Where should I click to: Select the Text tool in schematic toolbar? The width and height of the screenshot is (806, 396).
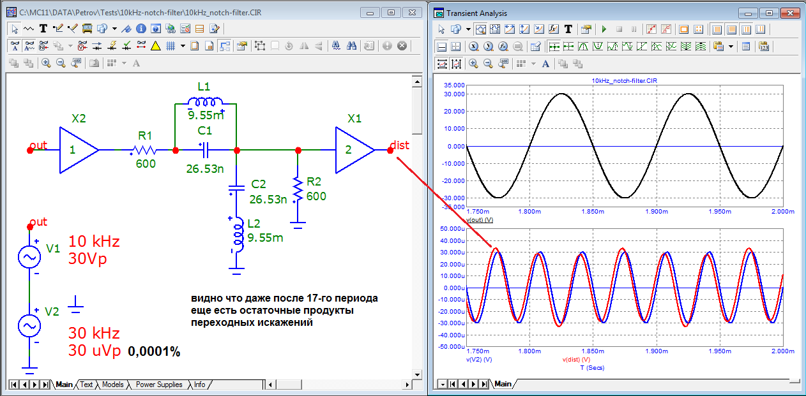[x=43, y=29]
